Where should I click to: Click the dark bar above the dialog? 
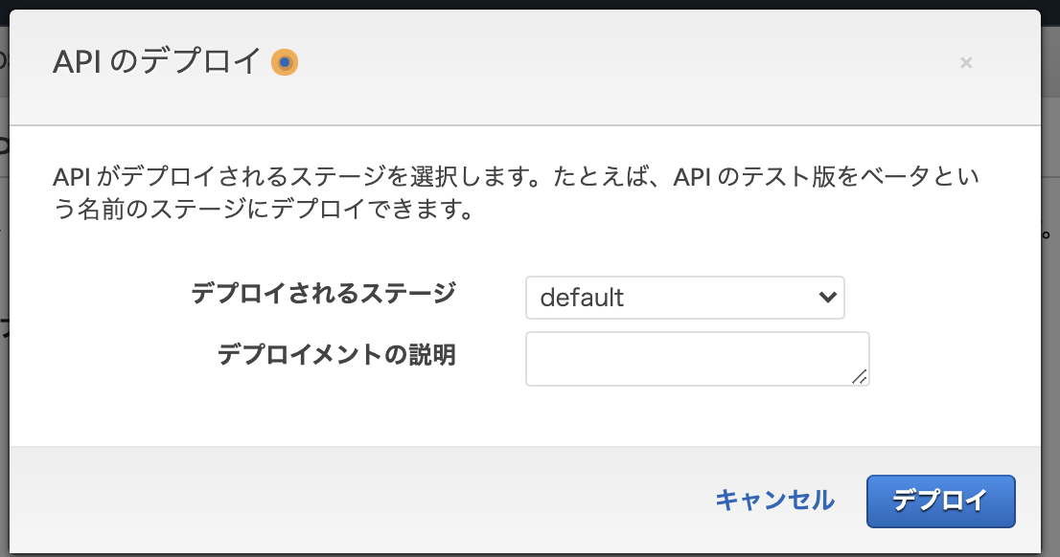pyautogui.click(x=530, y=4)
